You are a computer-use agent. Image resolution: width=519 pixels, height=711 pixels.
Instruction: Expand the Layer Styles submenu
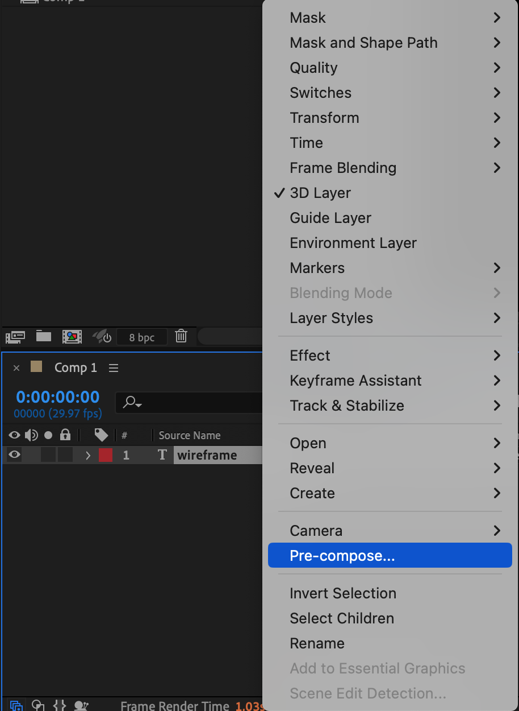331,318
